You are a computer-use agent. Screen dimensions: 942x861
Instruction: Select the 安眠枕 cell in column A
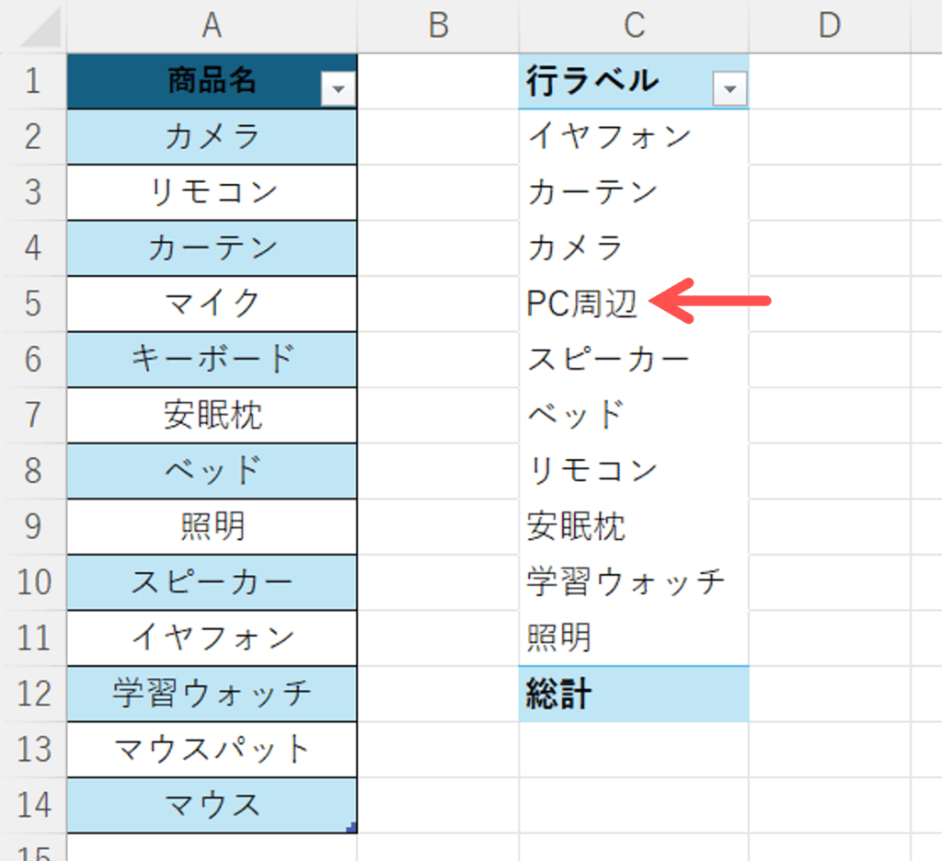tap(212, 415)
